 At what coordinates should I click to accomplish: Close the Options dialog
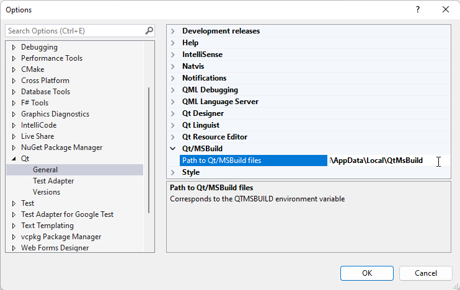click(x=446, y=10)
